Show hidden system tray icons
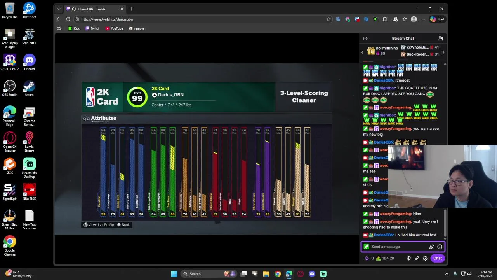497x280 pixels. (x=447, y=274)
